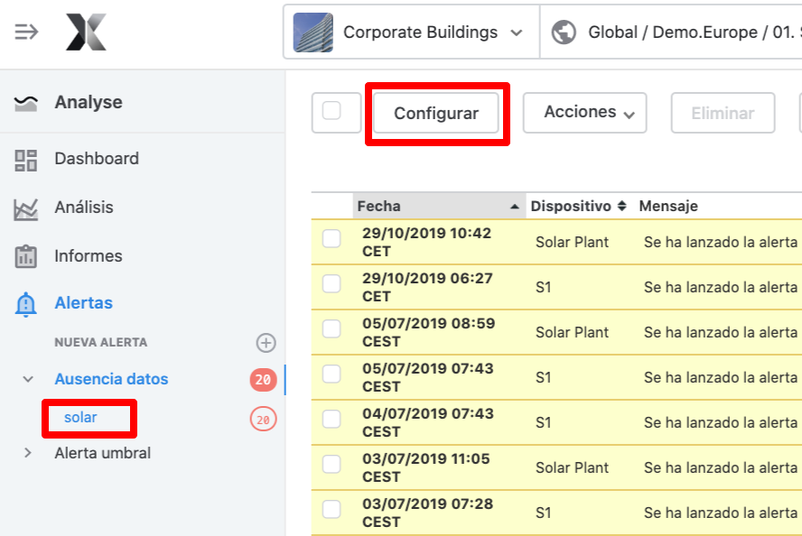Sort by Dispositivo column arrows
802x536 pixels.
click(x=622, y=206)
